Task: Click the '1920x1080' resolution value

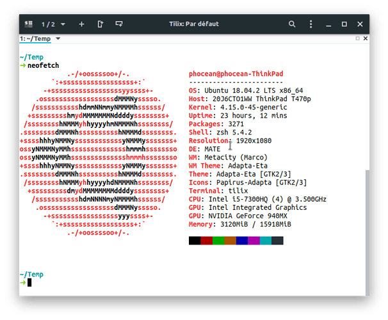Action: click(x=254, y=141)
